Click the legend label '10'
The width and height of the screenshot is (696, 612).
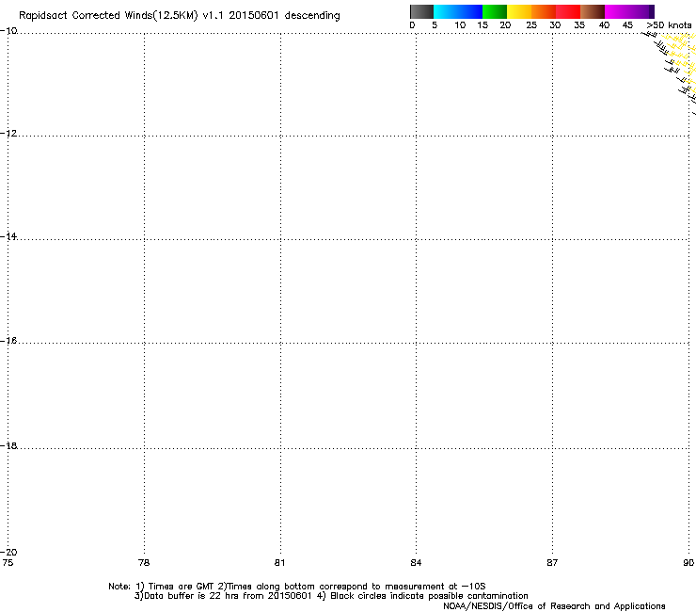click(x=460, y=25)
